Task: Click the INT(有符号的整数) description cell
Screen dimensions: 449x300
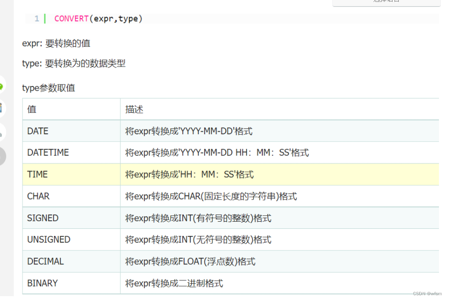Action: click(x=279, y=218)
